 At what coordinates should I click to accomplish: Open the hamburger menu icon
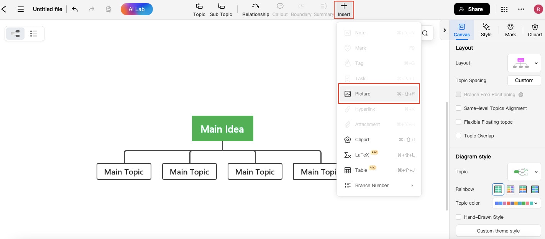tap(21, 9)
